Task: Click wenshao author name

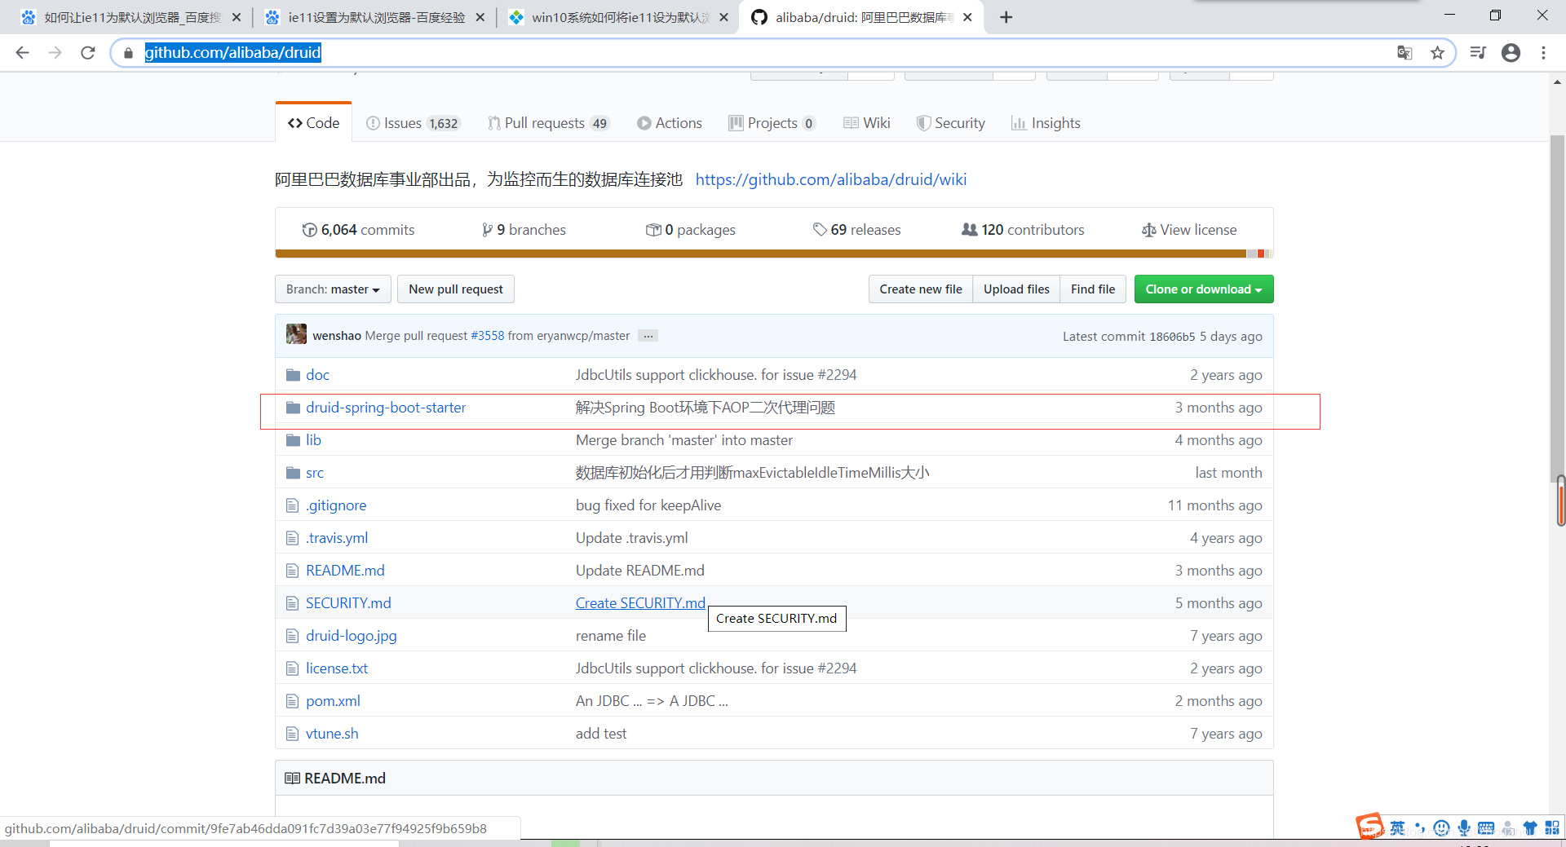Action: 337,336
